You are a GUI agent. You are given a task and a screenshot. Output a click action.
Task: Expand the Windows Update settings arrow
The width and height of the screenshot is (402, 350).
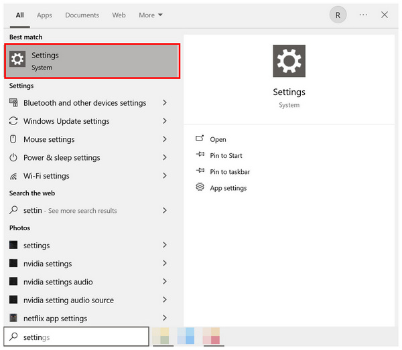(x=165, y=121)
